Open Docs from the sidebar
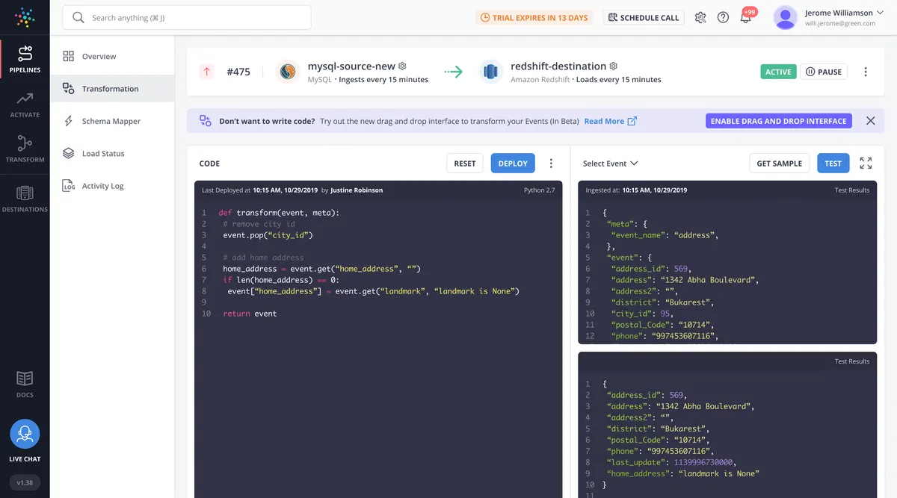This screenshot has height=498, width=897. pyautogui.click(x=25, y=384)
